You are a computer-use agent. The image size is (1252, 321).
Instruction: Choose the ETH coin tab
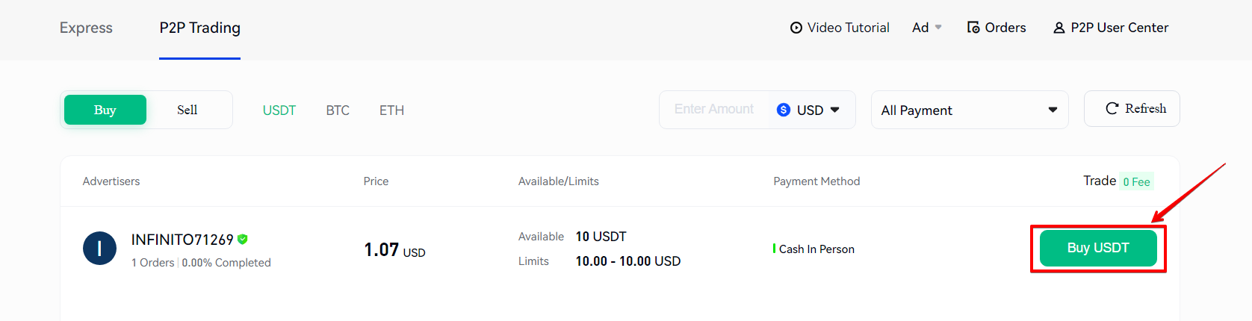[391, 110]
